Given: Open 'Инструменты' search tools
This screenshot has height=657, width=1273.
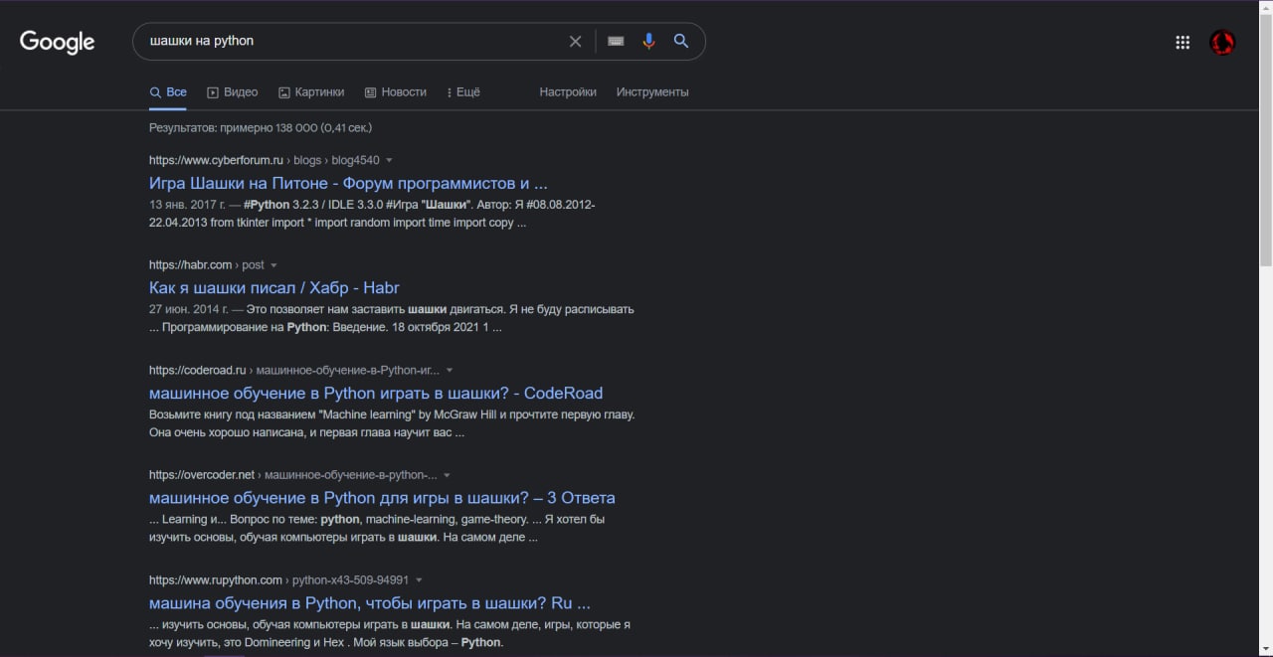Looking at the screenshot, I should [652, 91].
